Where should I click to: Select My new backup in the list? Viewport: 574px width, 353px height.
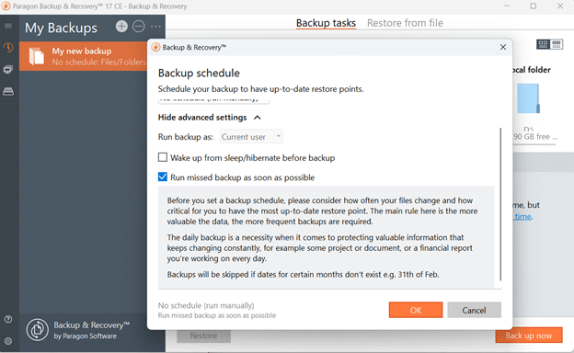coord(84,56)
